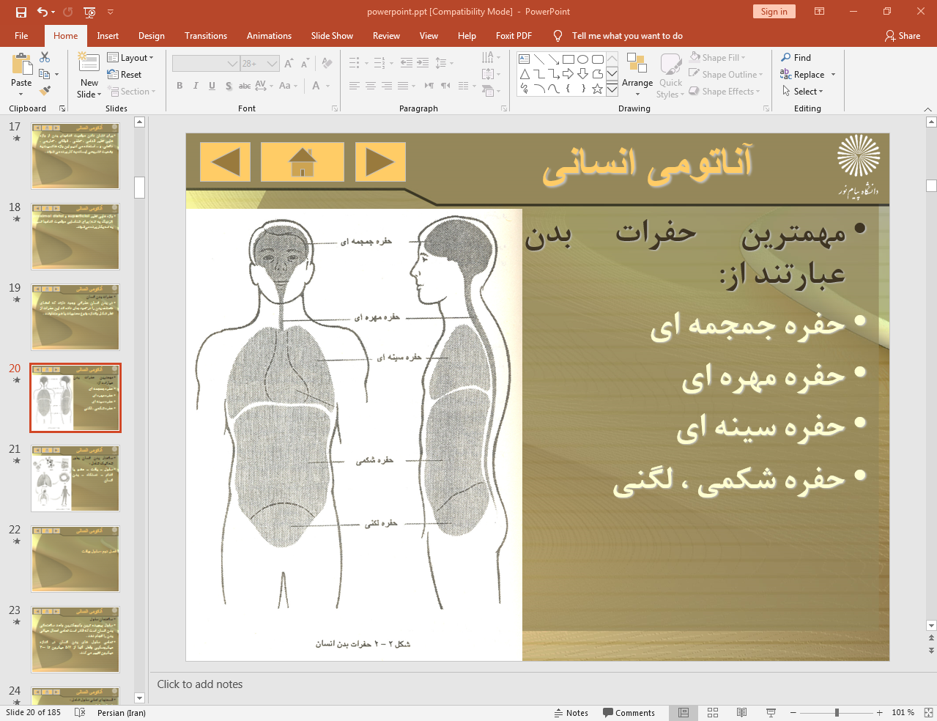Toggle Underline formatting
Viewport: 937px width, 721px height.
[212, 86]
